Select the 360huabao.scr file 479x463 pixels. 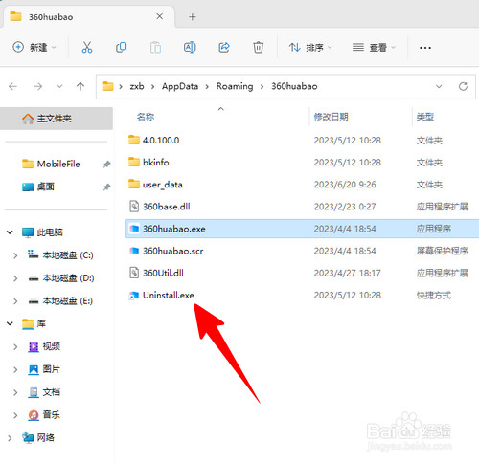point(302,251)
